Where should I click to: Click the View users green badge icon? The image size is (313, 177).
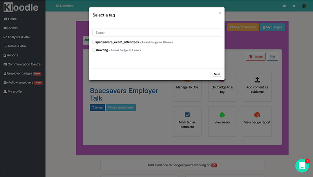pyautogui.click(x=222, y=115)
